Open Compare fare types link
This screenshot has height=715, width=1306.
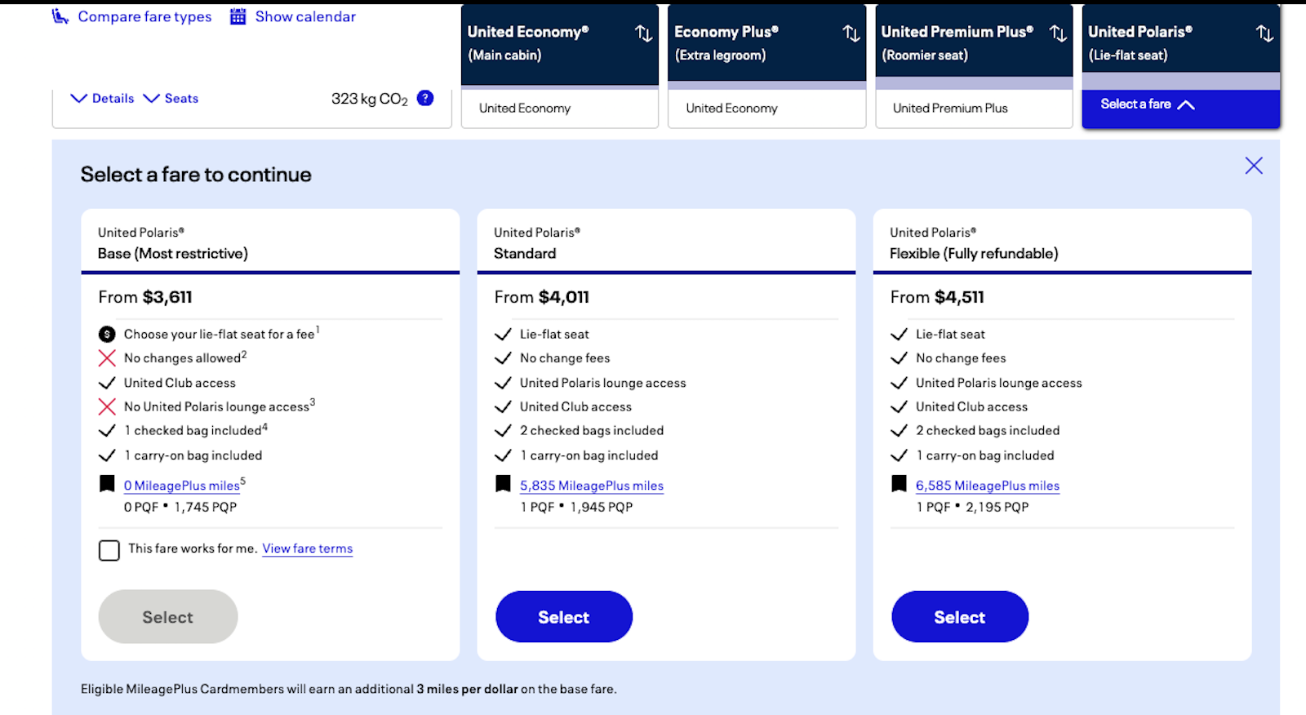pos(144,16)
